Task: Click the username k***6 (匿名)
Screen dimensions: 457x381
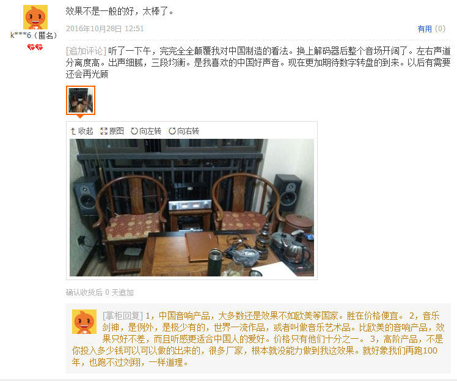Action: [x=34, y=35]
